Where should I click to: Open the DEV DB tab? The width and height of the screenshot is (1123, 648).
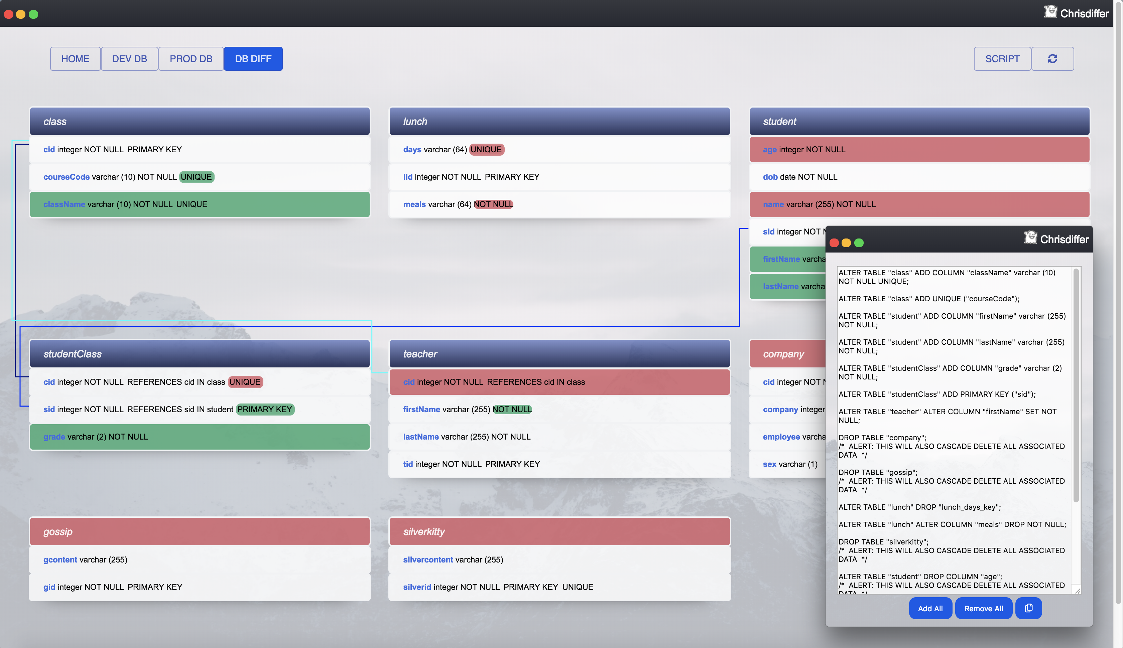point(129,59)
